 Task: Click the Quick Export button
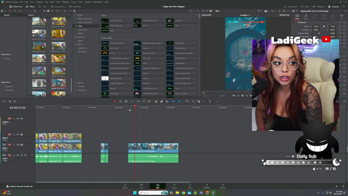290,7
